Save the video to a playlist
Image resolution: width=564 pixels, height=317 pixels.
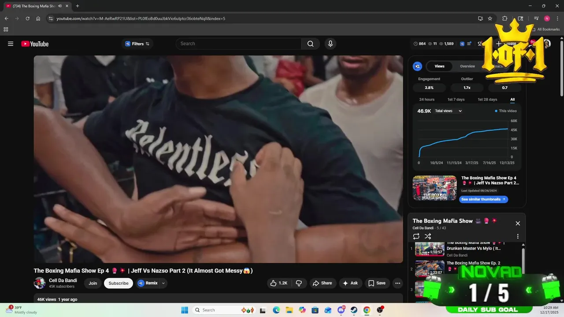tap(377, 283)
